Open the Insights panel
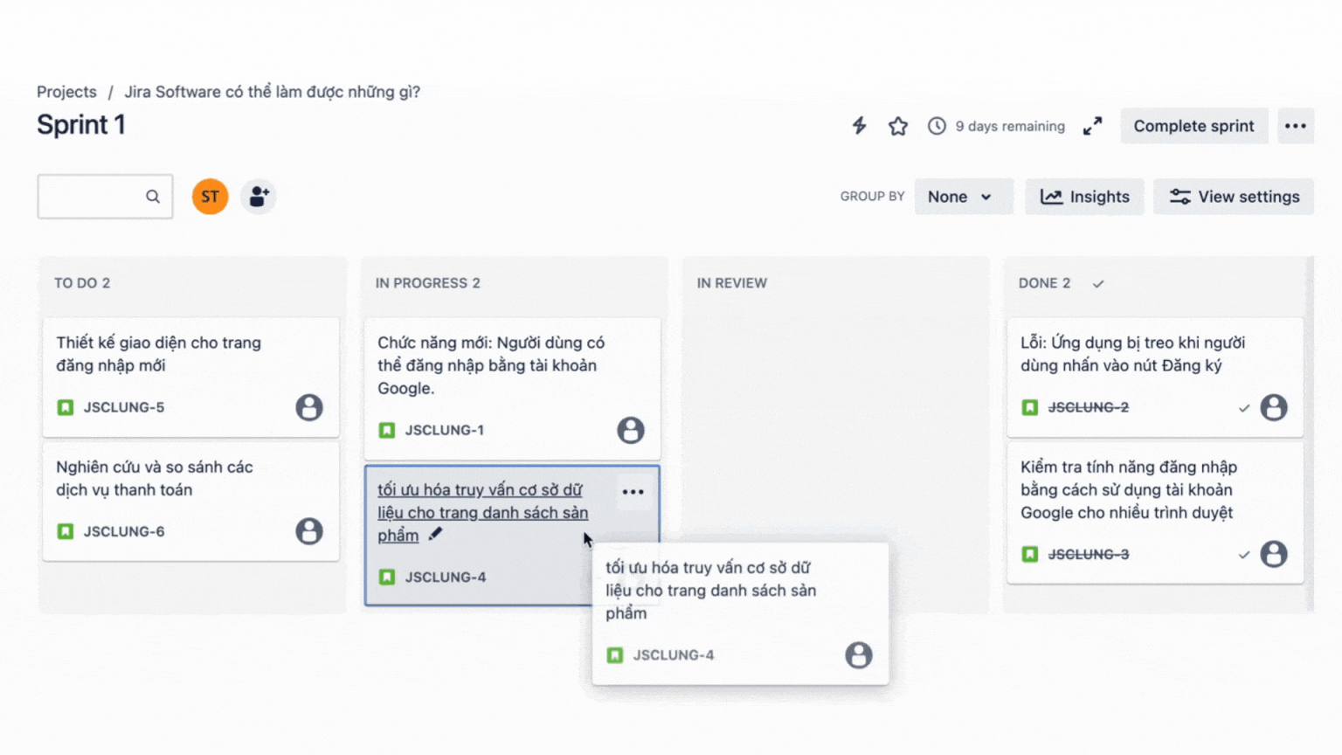 tap(1084, 197)
